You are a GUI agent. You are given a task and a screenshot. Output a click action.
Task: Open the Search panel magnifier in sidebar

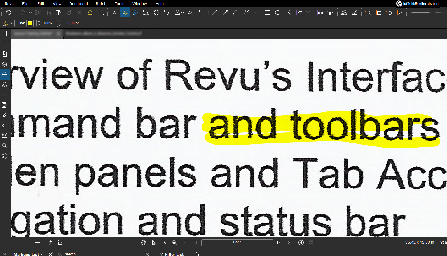pyautogui.click(x=5, y=146)
